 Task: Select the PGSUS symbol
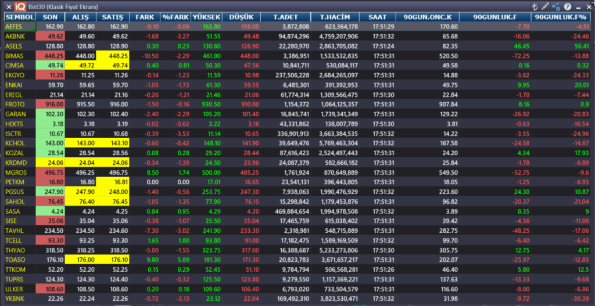click(x=15, y=192)
